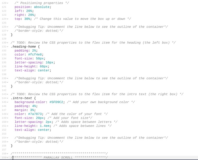This screenshot has width=198, height=160.
Task: Click the TODO intro text comment on line 143
Action: pyautogui.click(x=97, y=94)
